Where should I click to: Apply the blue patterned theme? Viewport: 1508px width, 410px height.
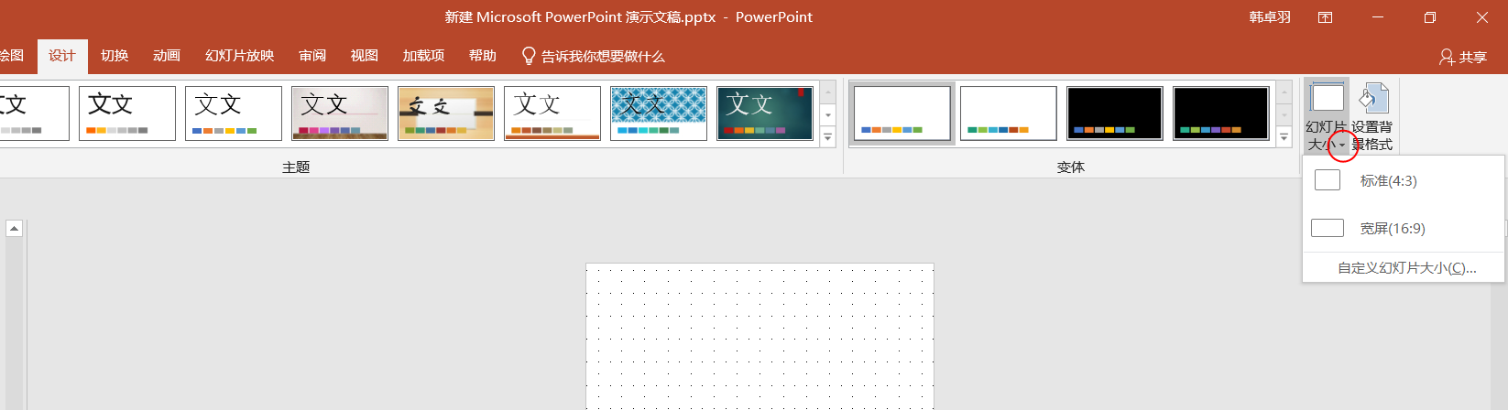click(659, 113)
